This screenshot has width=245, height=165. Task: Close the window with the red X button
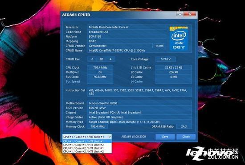189,14
